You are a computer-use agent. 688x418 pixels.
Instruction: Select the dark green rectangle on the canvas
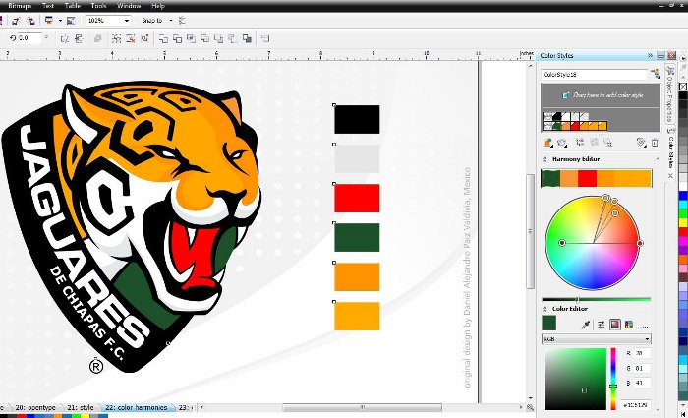click(x=357, y=238)
